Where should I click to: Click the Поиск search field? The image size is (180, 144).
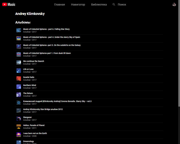pos(122,4)
